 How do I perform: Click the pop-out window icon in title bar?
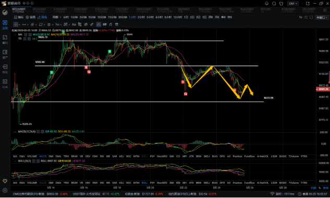point(308,3)
